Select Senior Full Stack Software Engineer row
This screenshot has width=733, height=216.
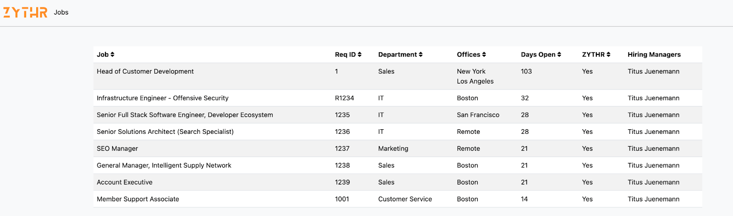pos(185,115)
